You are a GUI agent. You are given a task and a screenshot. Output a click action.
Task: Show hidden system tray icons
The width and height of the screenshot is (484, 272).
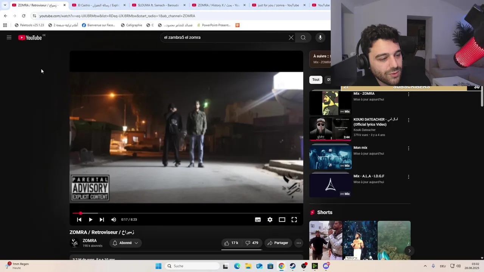tap(425, 266)
